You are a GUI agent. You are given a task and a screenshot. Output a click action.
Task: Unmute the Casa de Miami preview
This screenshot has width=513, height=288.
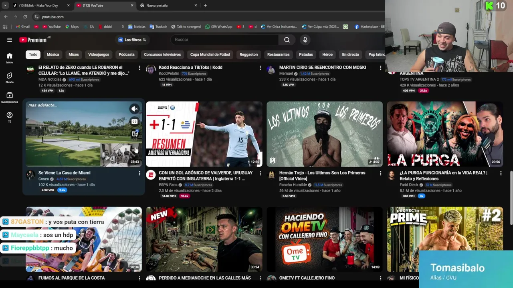point(135,109)
